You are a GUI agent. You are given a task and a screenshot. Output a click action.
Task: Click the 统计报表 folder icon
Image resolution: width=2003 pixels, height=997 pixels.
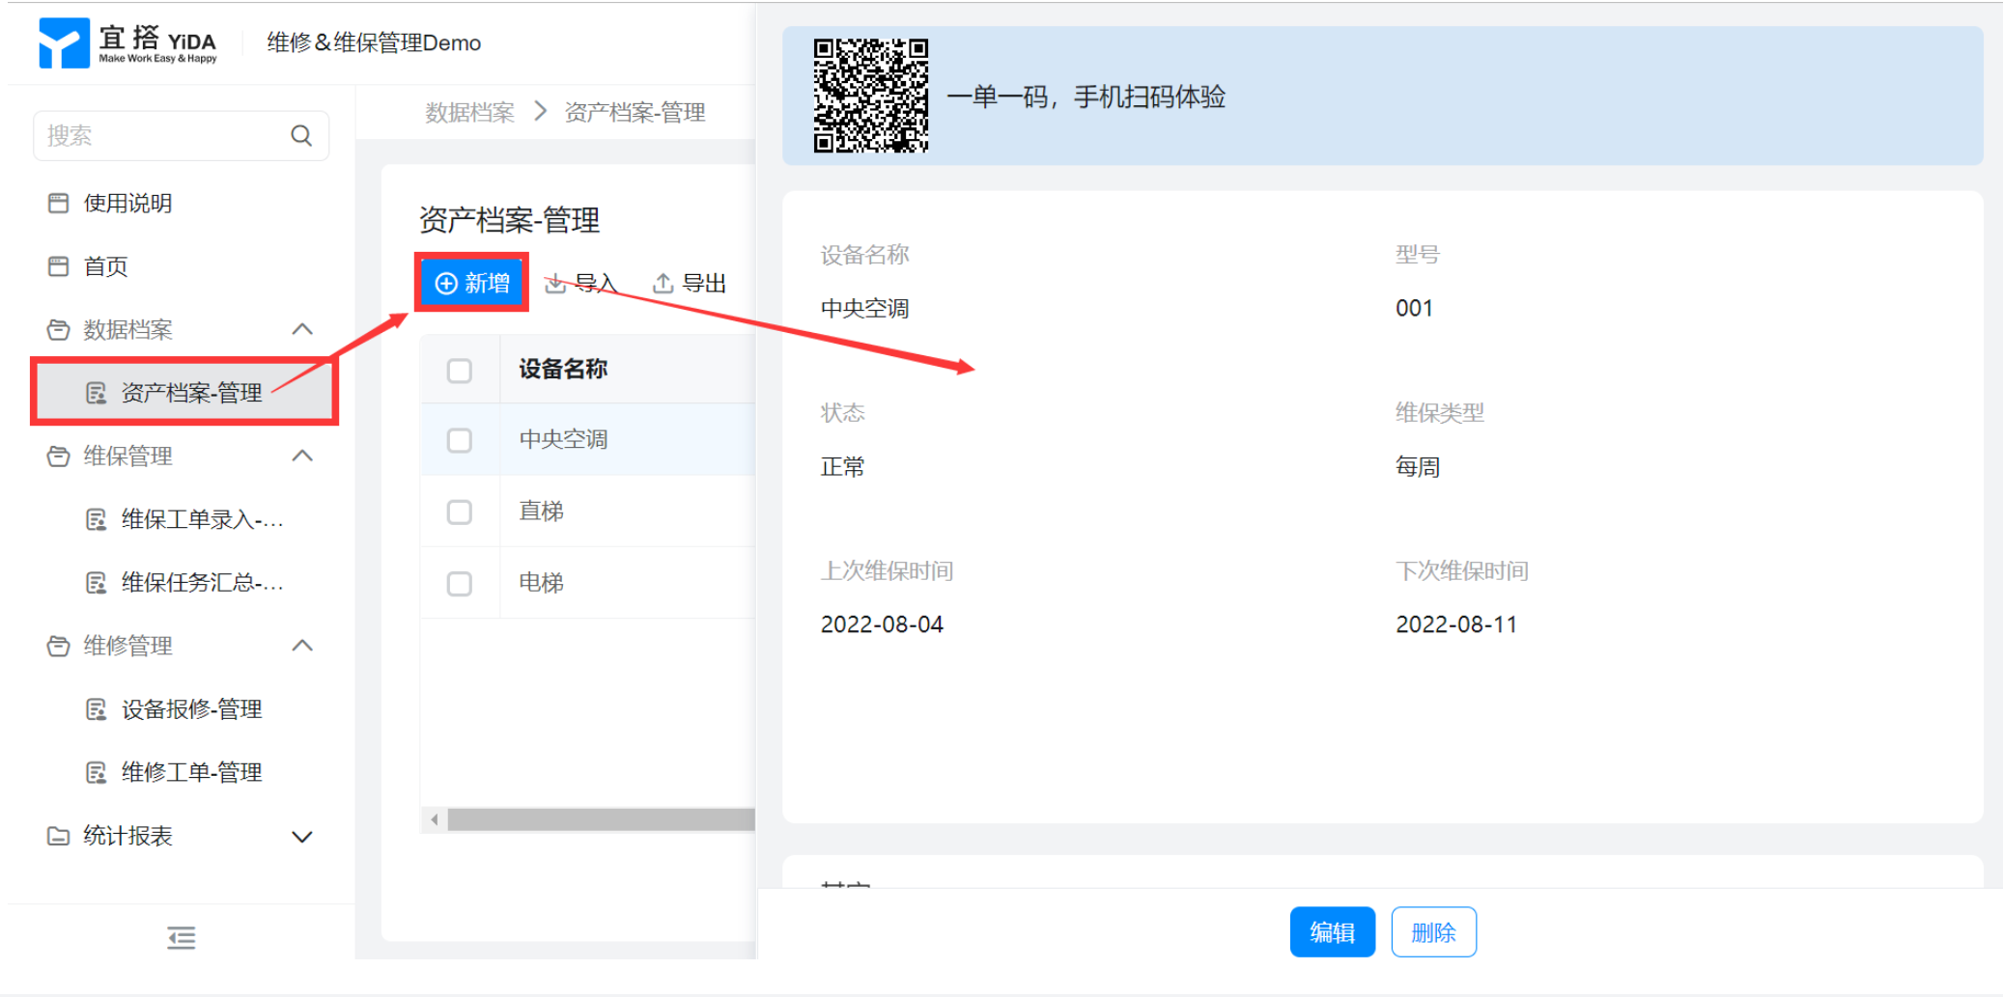tap(59, 836)
